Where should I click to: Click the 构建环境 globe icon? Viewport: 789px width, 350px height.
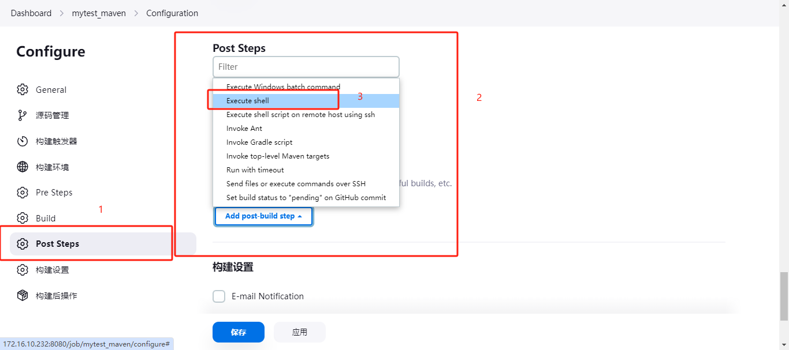point(23,167)
